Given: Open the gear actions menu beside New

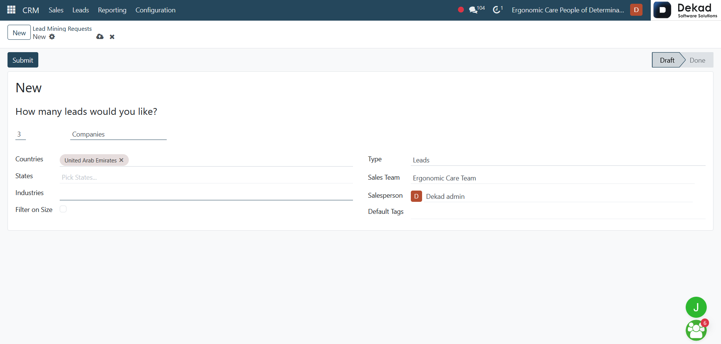Looking at the screenshot, I should click(52, 37).
